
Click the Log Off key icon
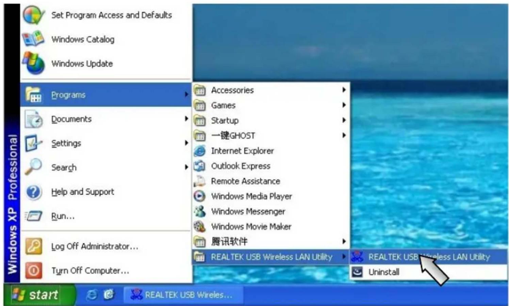(34, 246)
